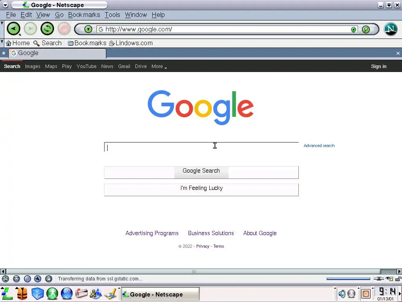Focus the Google search text box
Viewport: 402px width, 302px height.
(x=201, y=147)
